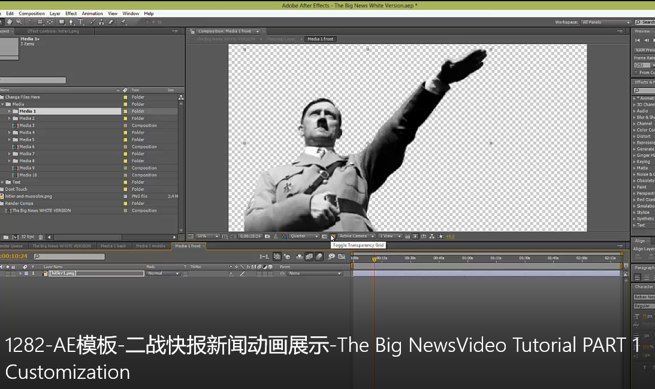
Task: Open the Effect menu
Action: pyautogui.click(x=71, y=13)
